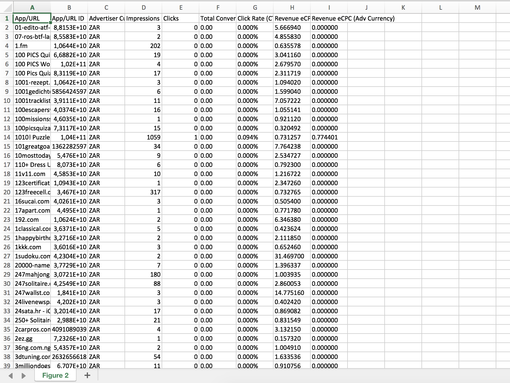Select row 14 header
The width and height of the screenshot is (510, 383).
7,137
